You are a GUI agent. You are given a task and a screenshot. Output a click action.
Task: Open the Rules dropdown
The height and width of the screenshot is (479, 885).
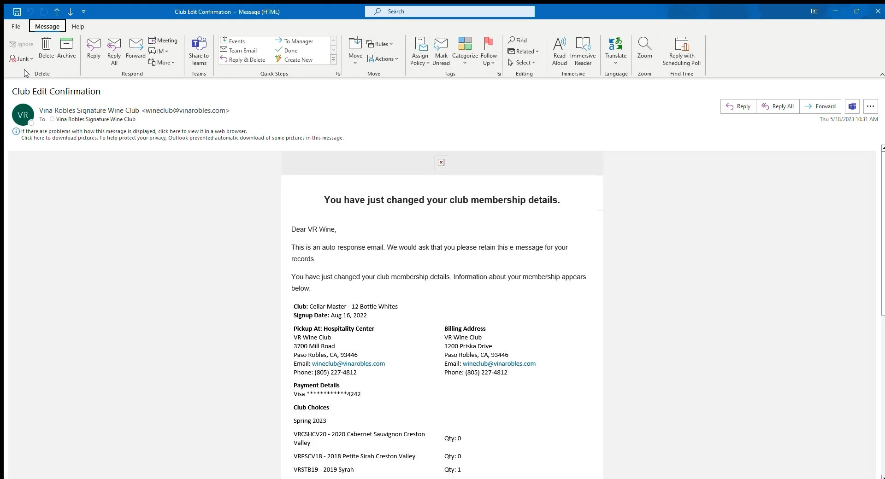click(379, 44)
